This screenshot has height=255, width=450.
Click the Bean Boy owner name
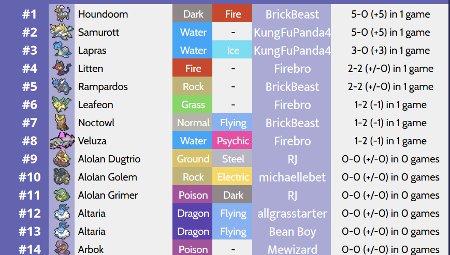(x=292, y=231)
